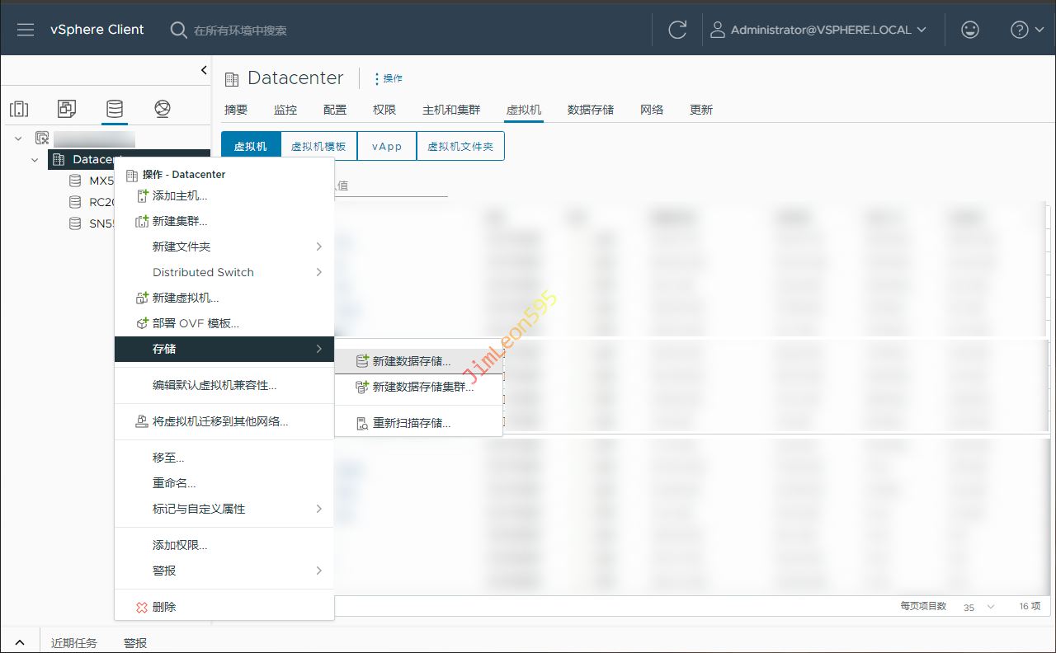The image size is (1056, 653).
Task: Collapse the left navigation panel arrow
Action: point(204,71)
